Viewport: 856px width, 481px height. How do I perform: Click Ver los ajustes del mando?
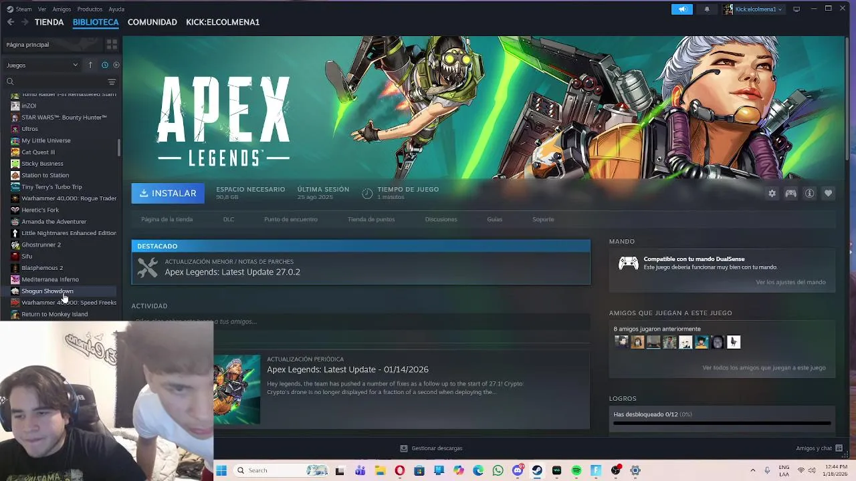point(790,282)
